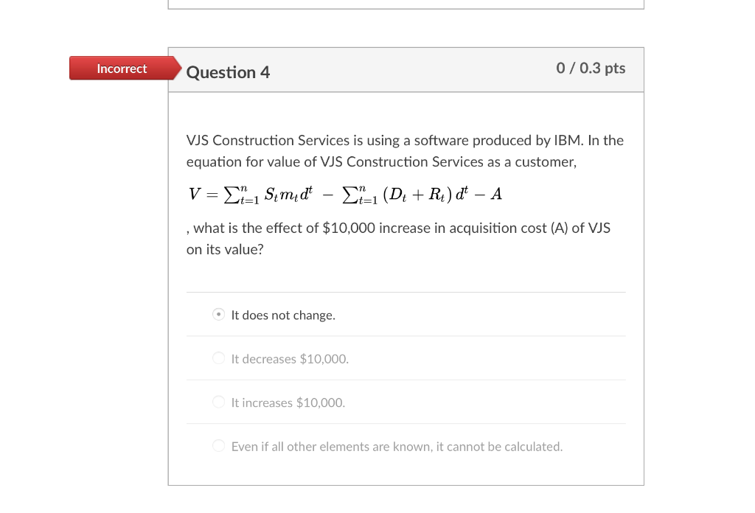This screenshot has width=755, height=513.
Task: Click the filled radio circle next to first answer
Action: pos(218,314)
